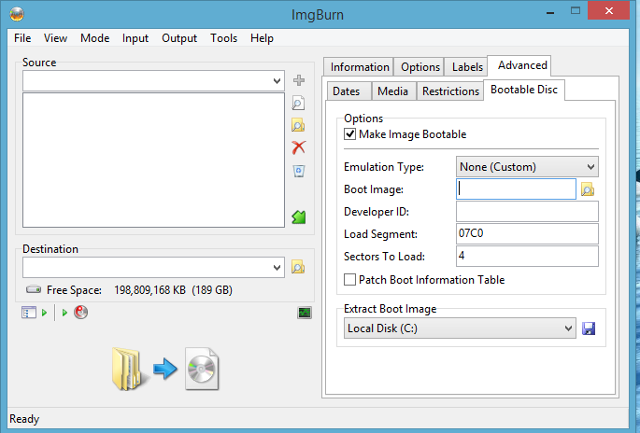
Task: Click inside the Boot Image field
Action: (516, 189)
